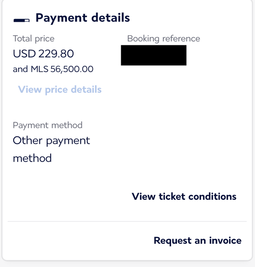Click the Booking reference label
255x267 pixels.
164,39
